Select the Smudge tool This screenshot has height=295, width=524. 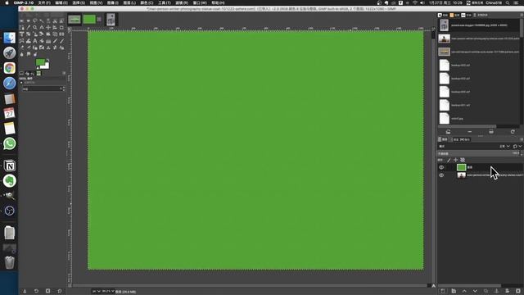click(29, 54)
